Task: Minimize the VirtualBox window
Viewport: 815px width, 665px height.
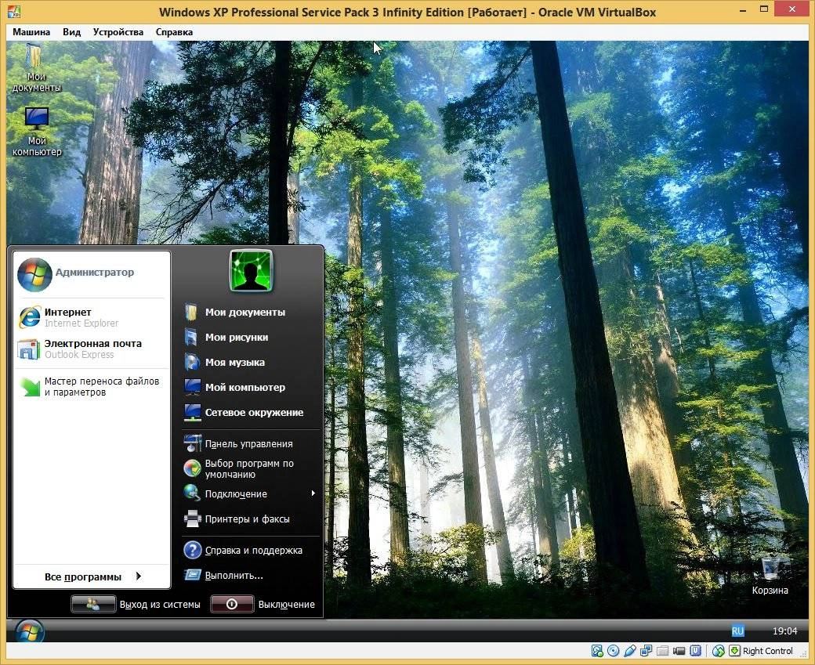Action: click(x=743, y=10)
